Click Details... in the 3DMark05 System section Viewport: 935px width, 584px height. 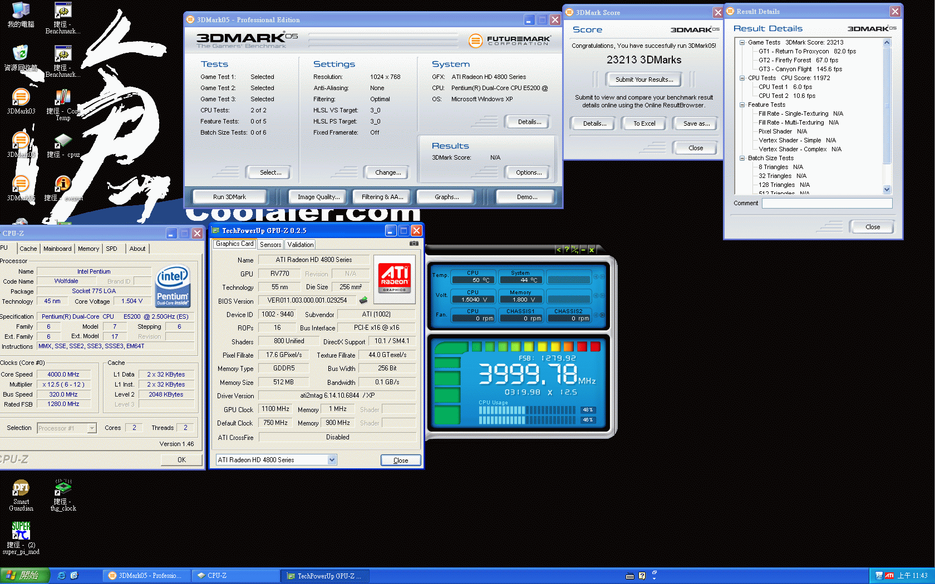click(x=529, y=122)
